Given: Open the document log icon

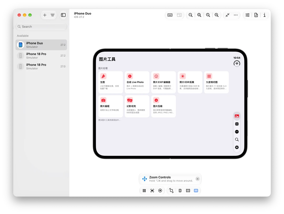Looking at the screenshot, I should (x=256, y=15).
